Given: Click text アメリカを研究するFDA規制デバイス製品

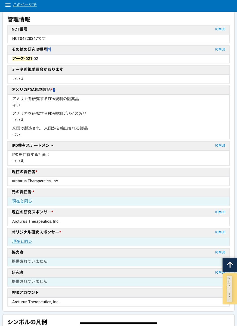Looking at the screenshot, I should point(49,114).
